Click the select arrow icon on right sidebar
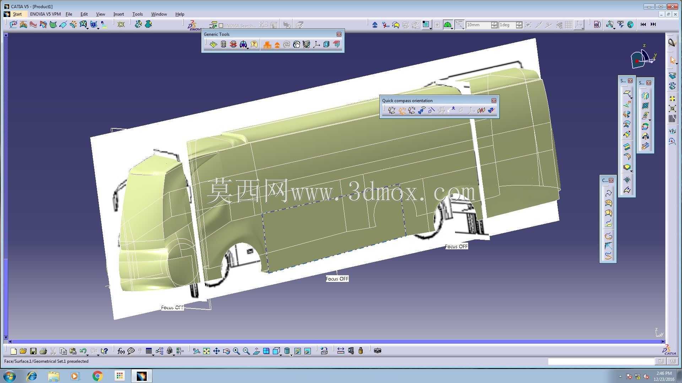The image size is (682, 383). pos(672,60)
